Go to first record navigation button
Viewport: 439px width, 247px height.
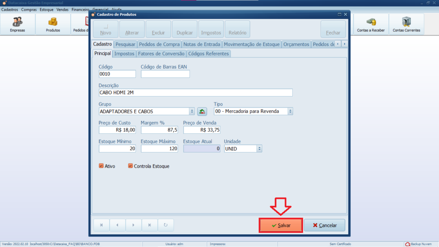[102, 225]
